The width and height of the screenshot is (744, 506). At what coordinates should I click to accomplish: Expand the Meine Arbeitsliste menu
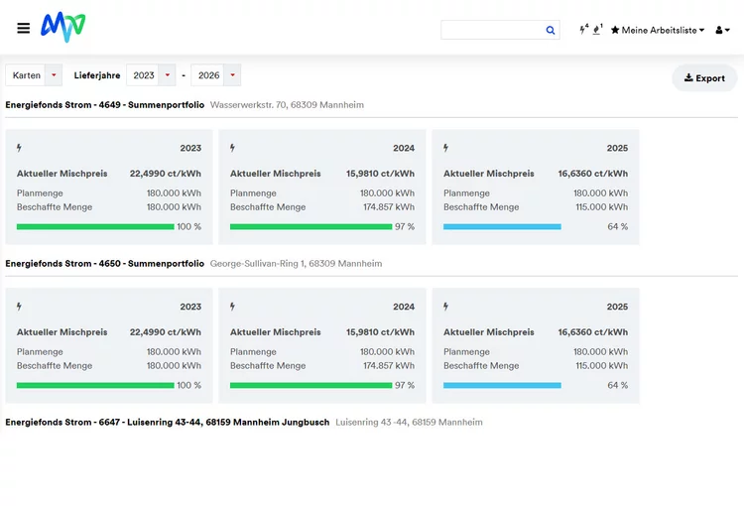(x=658, y=30)
